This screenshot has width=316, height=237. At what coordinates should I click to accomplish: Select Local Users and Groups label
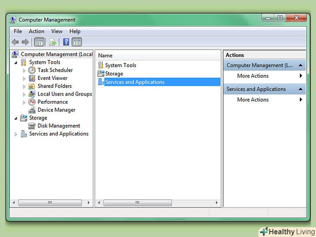[x=65, y=94]
